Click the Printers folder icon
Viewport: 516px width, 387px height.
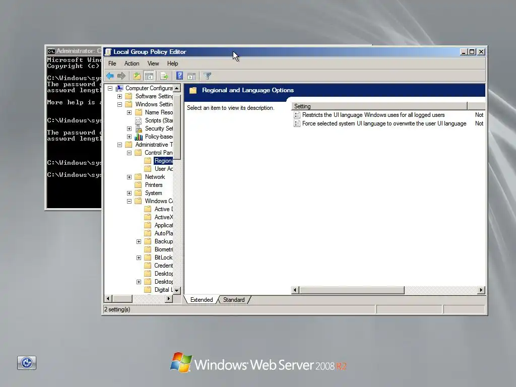(139, 185)
